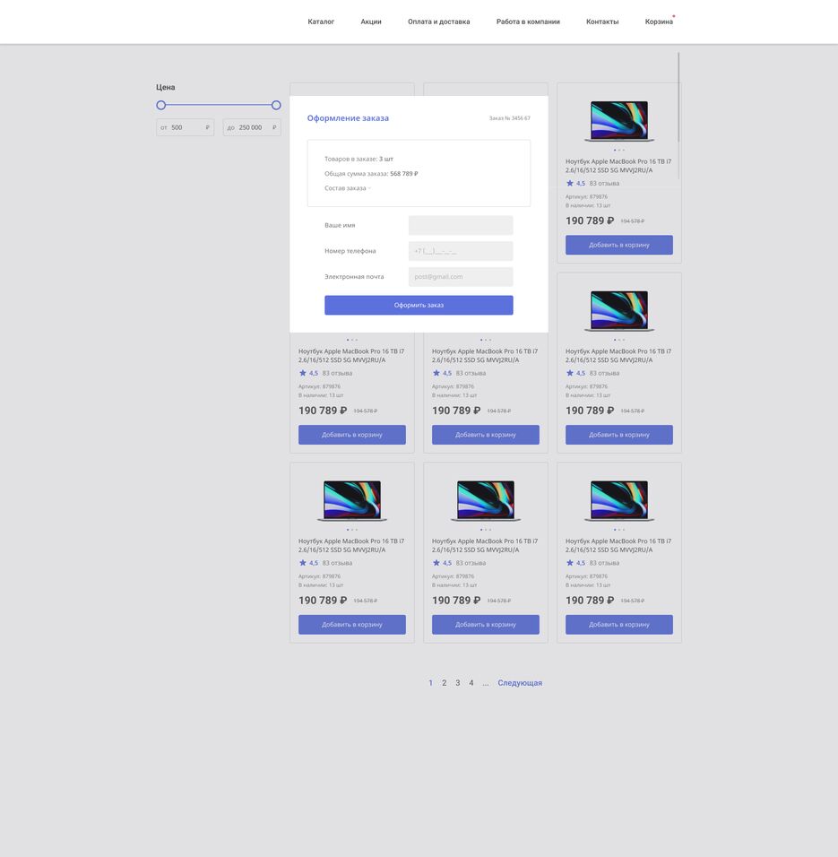Grab the maximum price slider handle
The width and height of the screenshot is (838, 857).
click(276, 105)
